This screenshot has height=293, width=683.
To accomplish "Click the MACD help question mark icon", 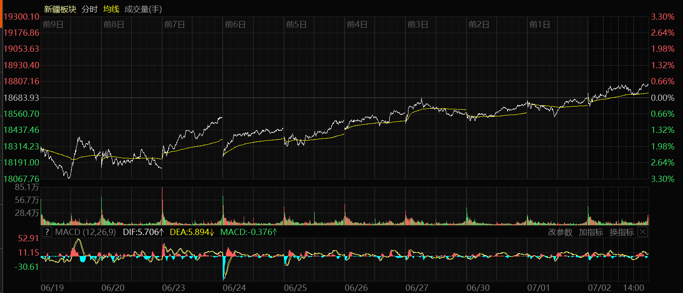I will click(x=47, y=232).
